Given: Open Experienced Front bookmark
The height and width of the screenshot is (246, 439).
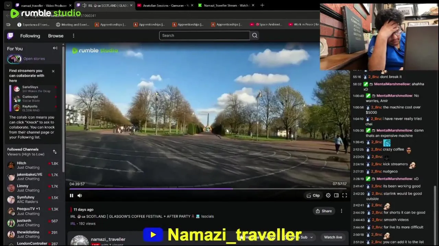Looking at the screenshot, I should coord(33,25).
